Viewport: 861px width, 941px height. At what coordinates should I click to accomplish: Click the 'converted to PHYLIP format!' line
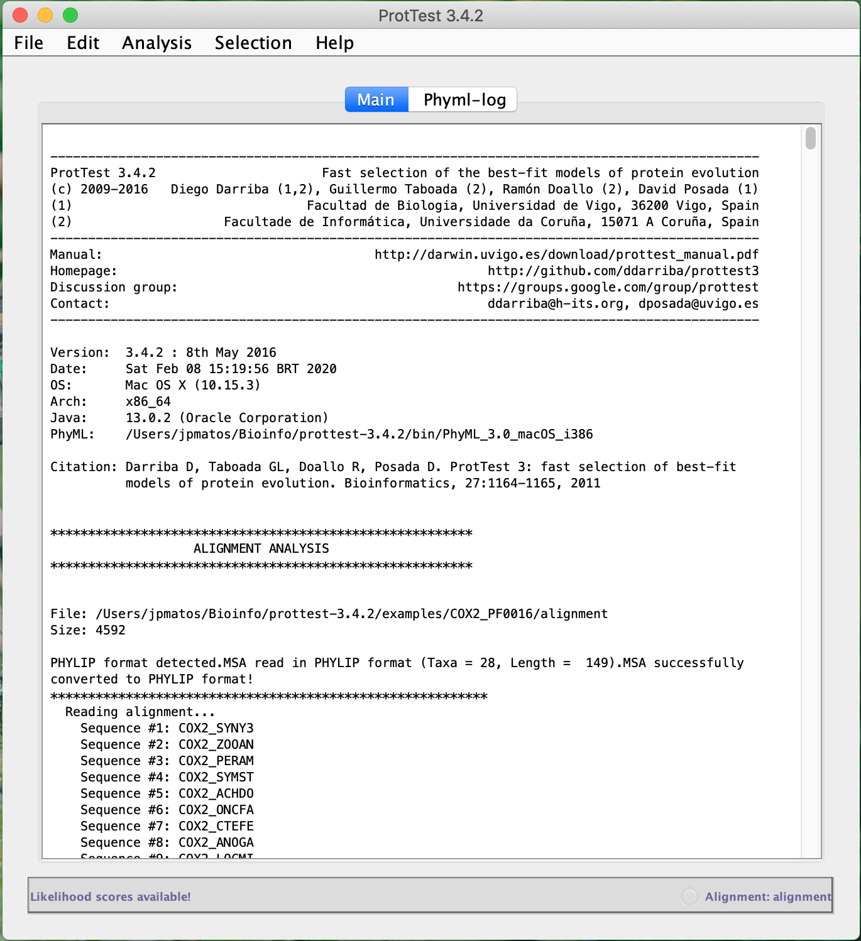(x=151, y=679)
